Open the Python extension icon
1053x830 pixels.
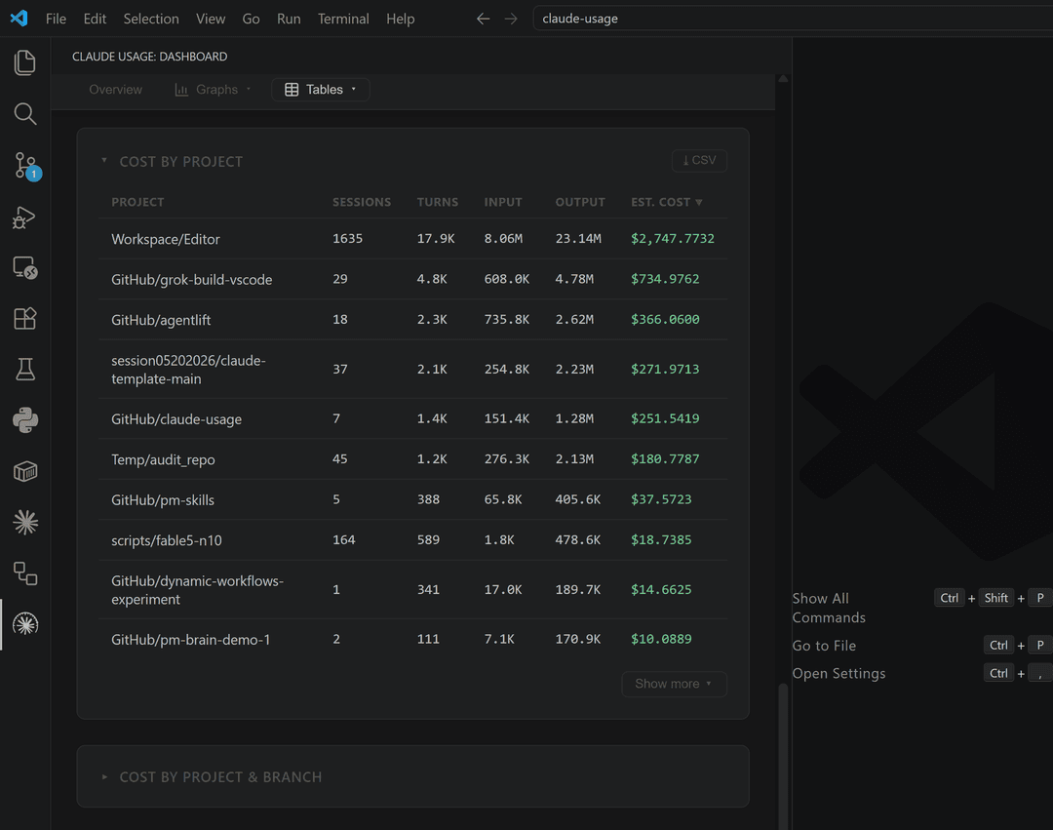[24, 420]
